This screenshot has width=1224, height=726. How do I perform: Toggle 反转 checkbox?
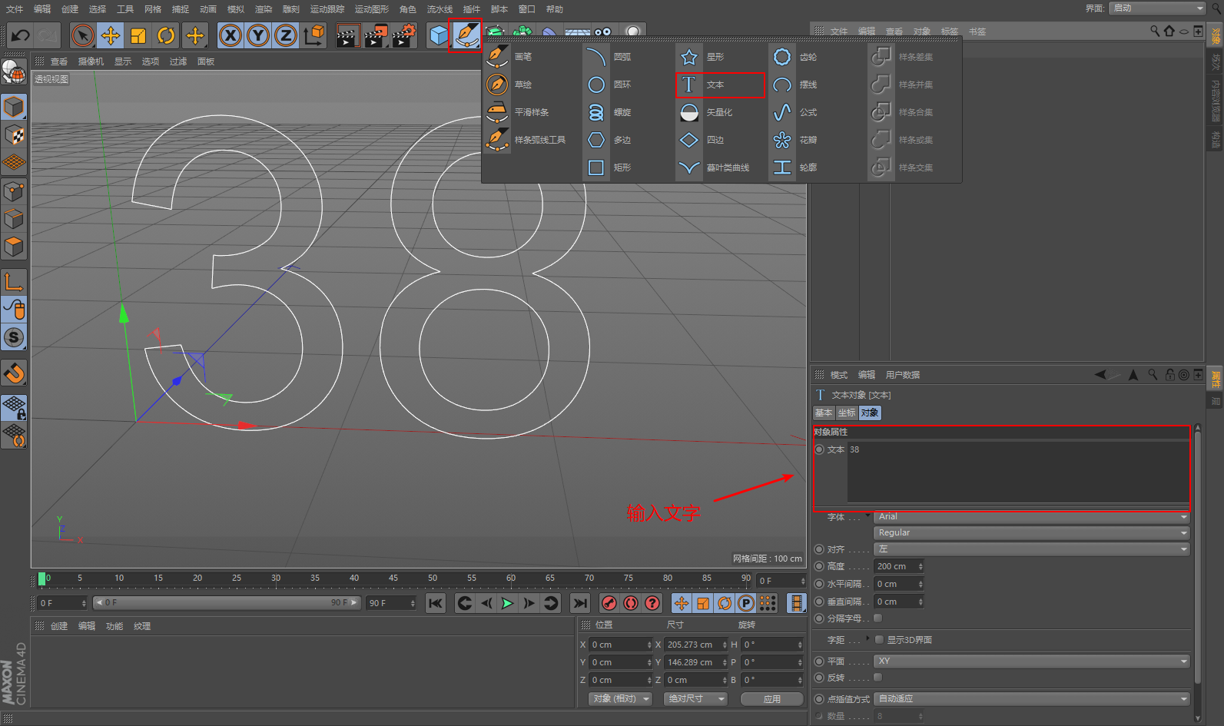coord(878,677)
